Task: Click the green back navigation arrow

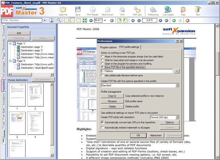Action: click(x=174, y=20)
